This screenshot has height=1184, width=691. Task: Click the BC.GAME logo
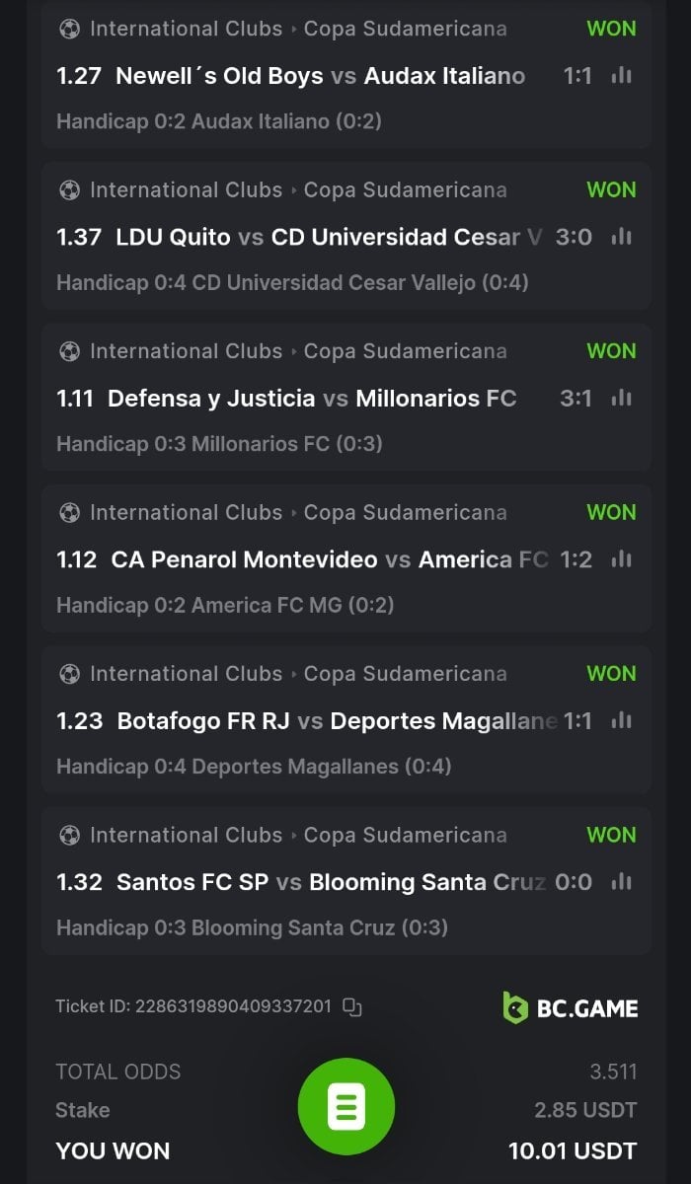(570, 1007)
